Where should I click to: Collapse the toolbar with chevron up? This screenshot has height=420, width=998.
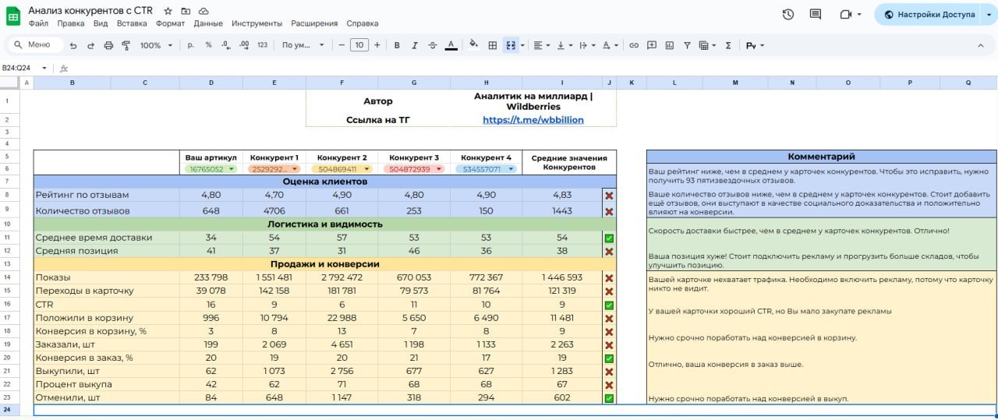[x=982, y=45]
